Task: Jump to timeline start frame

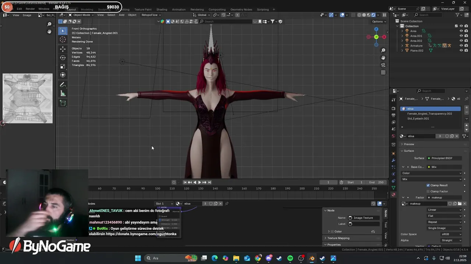Action: coord(185,182)
